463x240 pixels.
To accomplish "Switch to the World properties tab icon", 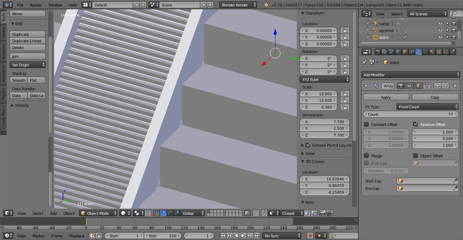I will click(398, 52).
